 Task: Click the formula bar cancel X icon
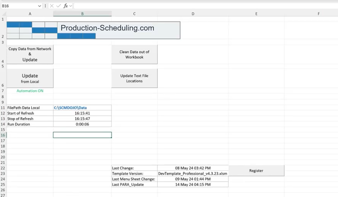coord(52,6)
